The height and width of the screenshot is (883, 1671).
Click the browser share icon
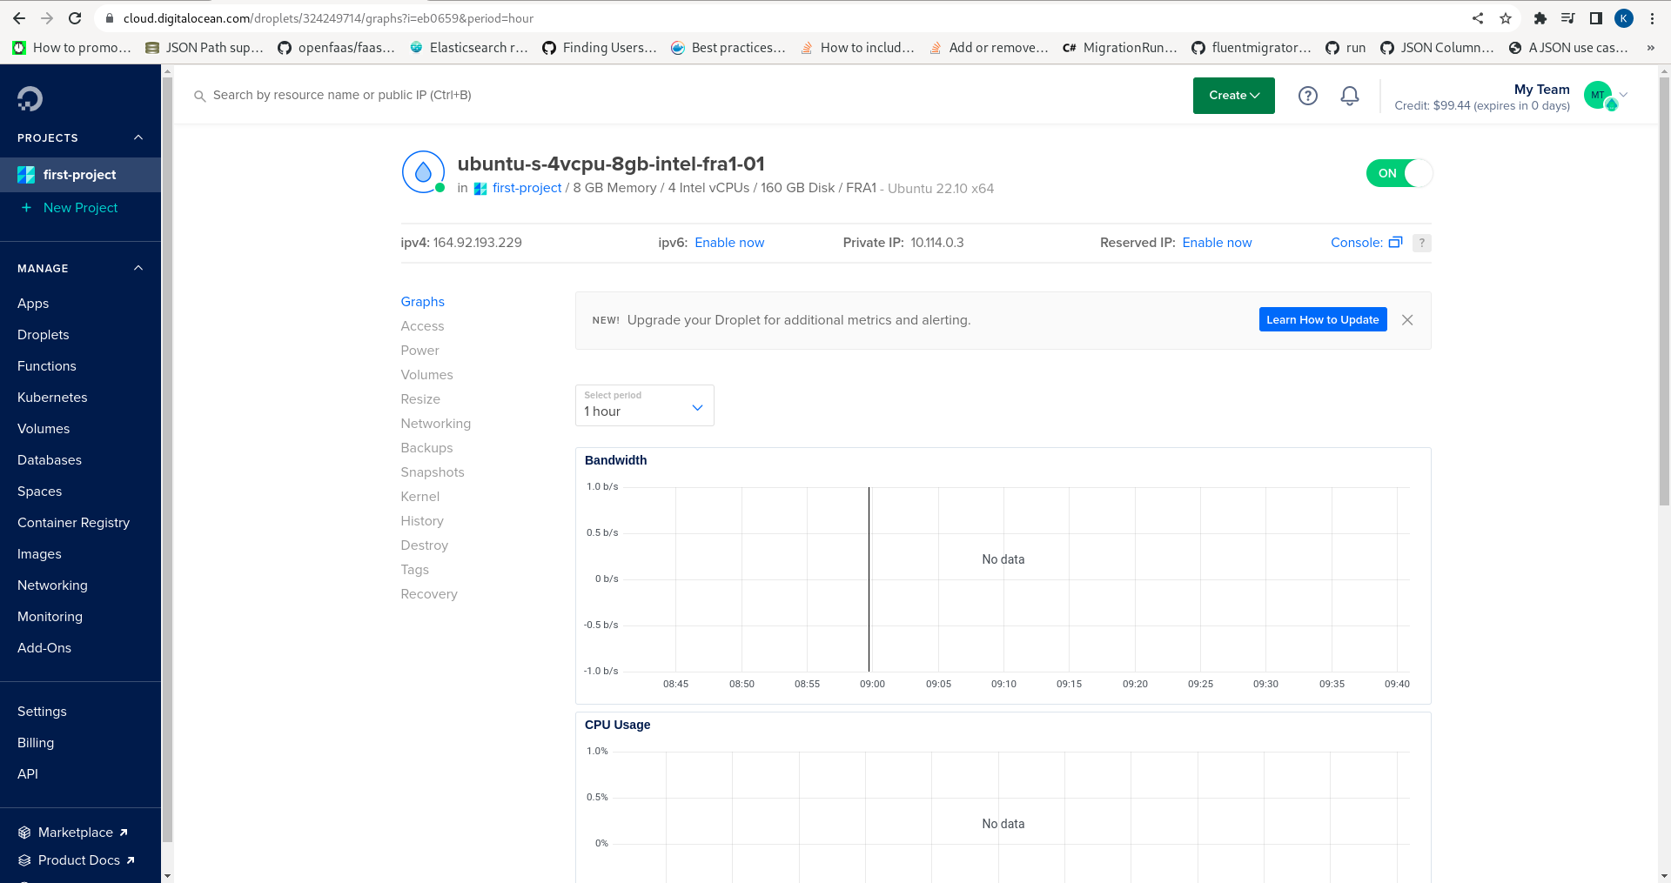[1477, 18]
